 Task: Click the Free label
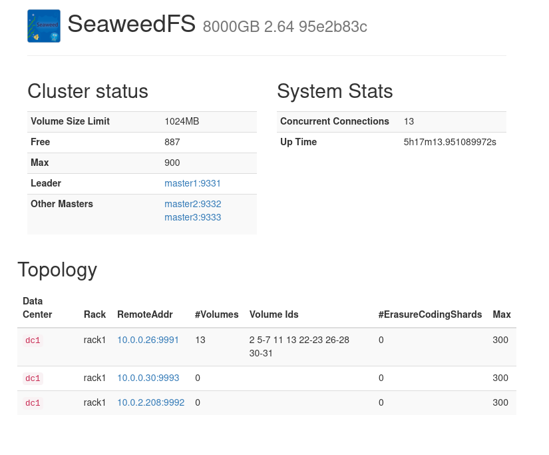(41, 142)
